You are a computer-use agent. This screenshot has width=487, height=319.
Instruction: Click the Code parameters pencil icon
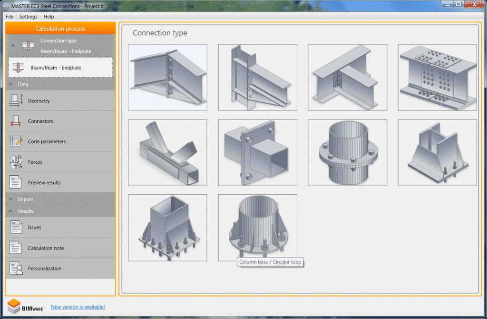16,141
